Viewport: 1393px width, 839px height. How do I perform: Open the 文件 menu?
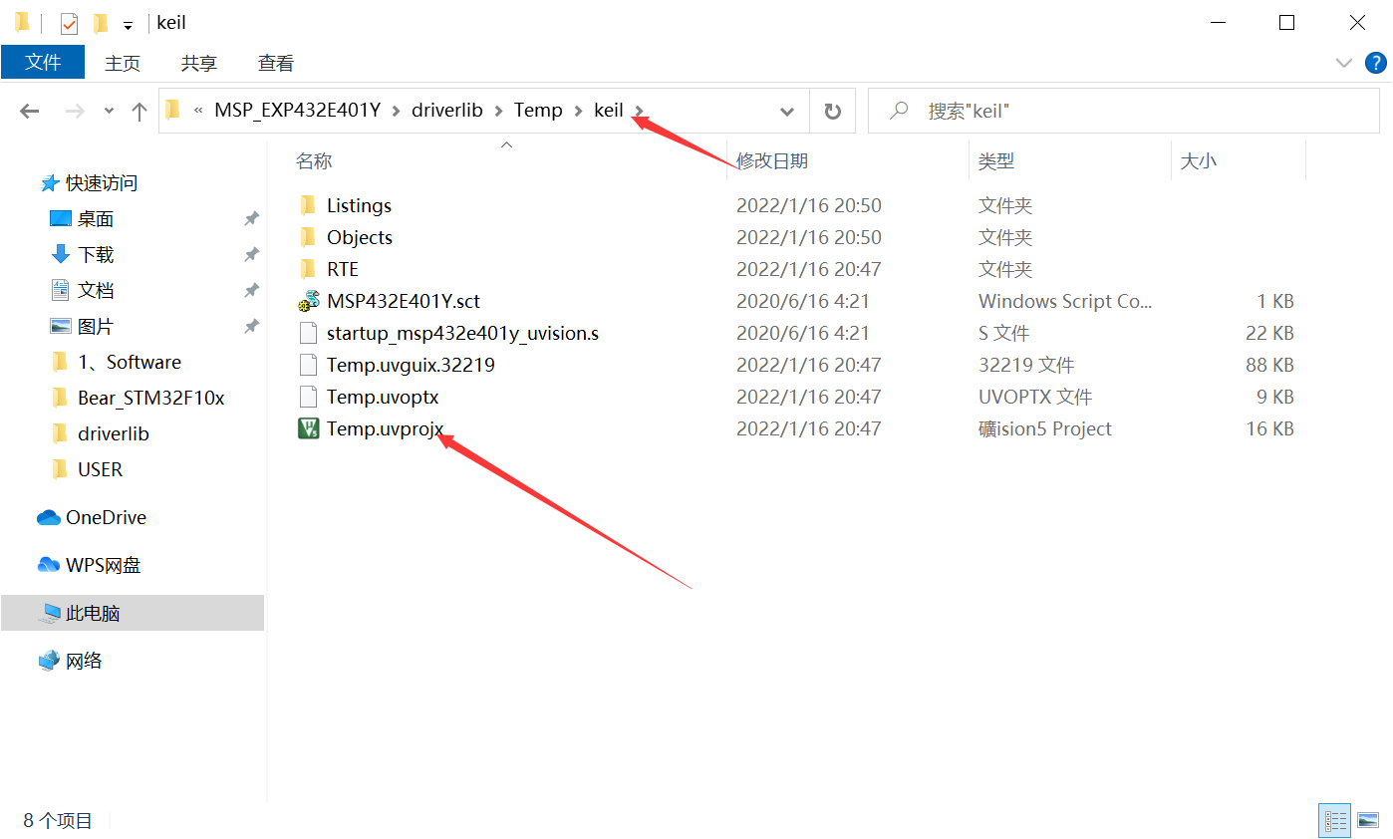[x=43, y=62]
